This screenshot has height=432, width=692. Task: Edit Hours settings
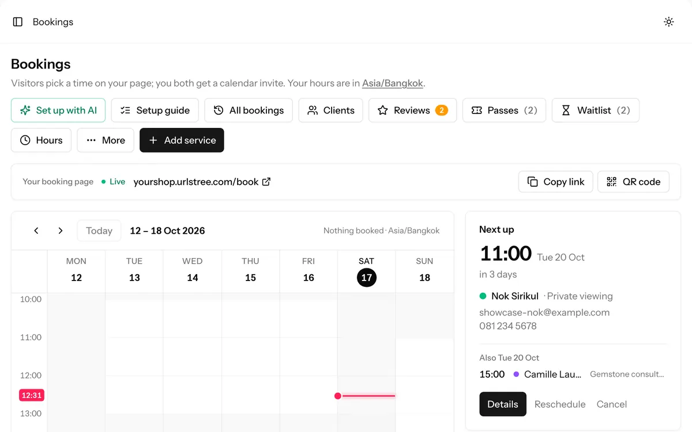coord(41,140)
